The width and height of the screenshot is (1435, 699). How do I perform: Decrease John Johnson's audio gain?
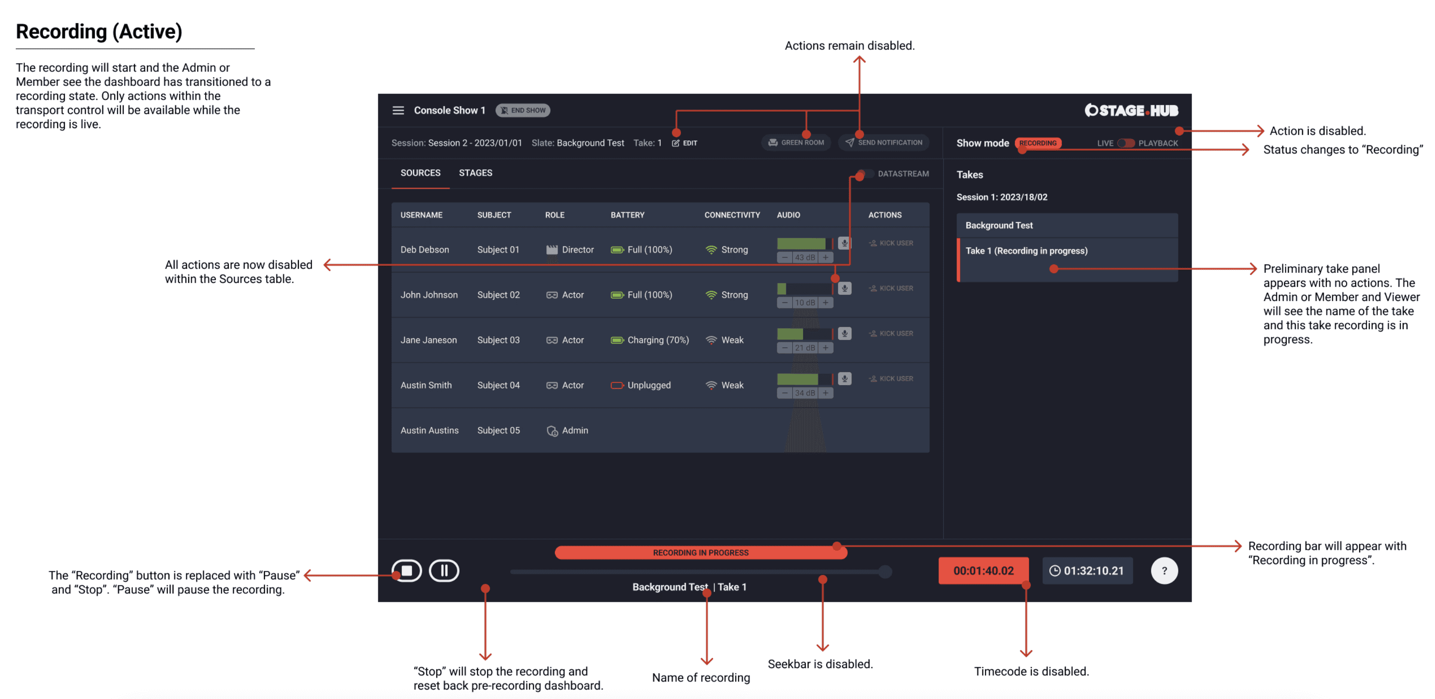pos(784,303)
